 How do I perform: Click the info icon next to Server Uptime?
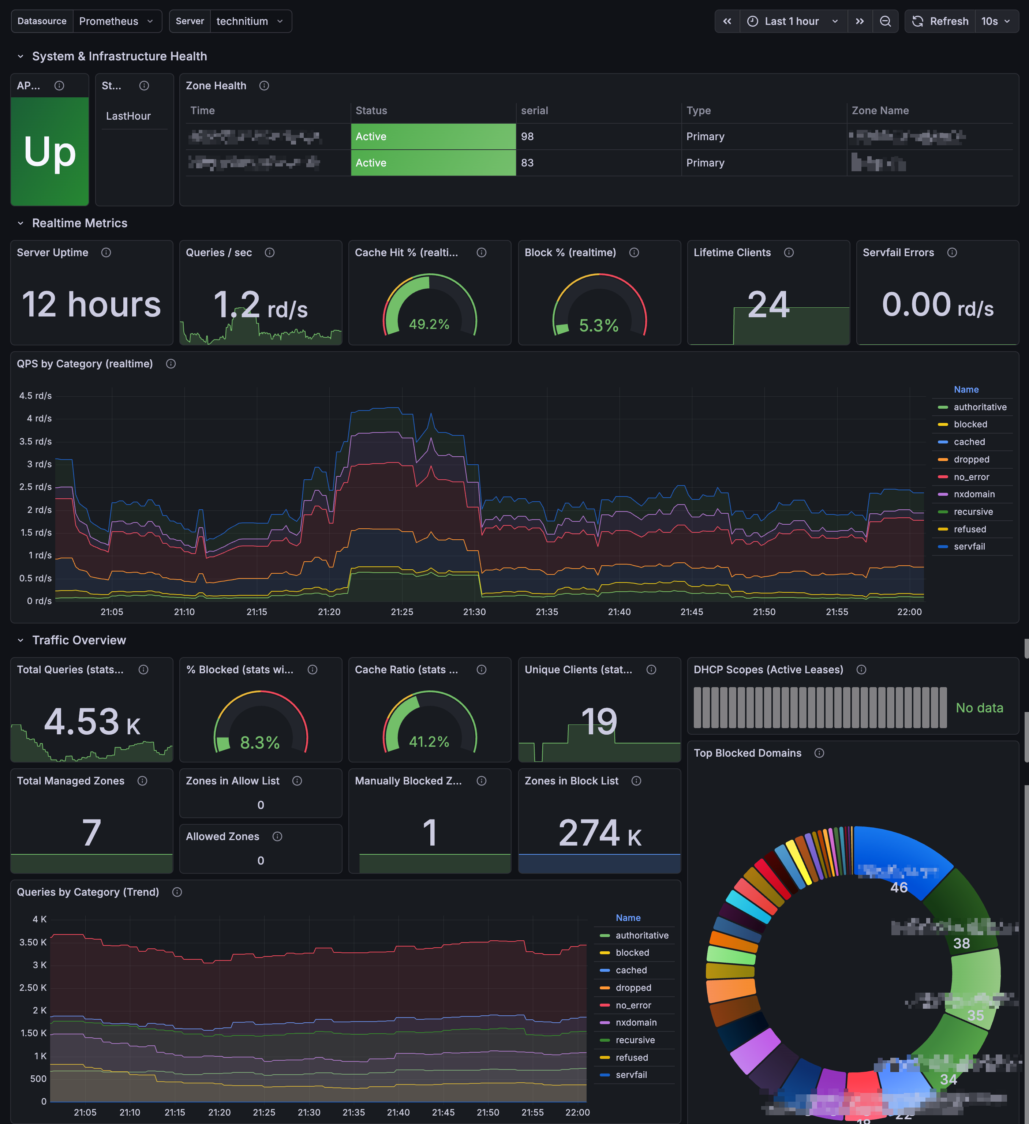[106, 252]
